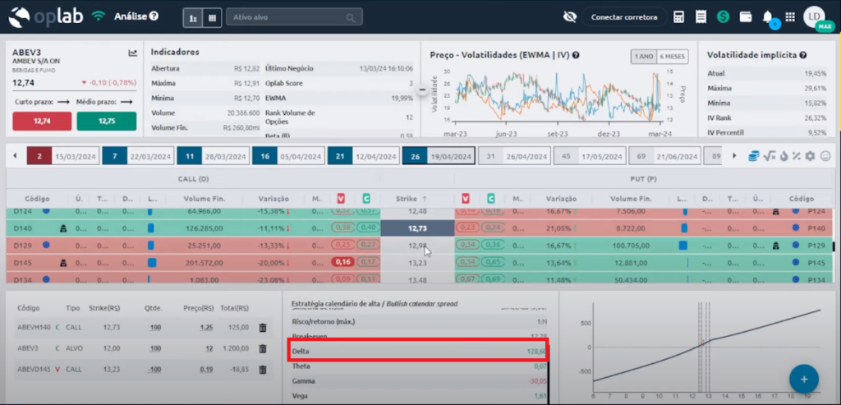Click the Ativo alvo search field
The height and width of the screenshot is (405, 841).
(x=292, y=16)
